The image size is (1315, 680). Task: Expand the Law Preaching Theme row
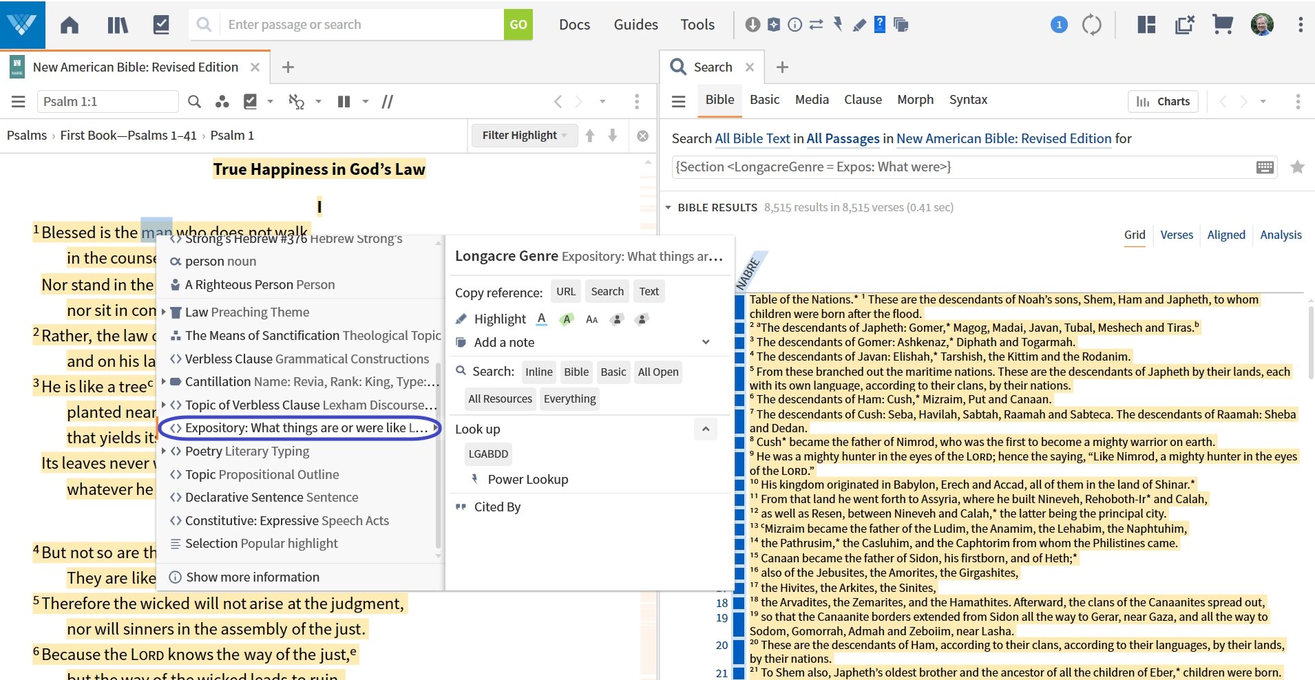click(164, 312)
